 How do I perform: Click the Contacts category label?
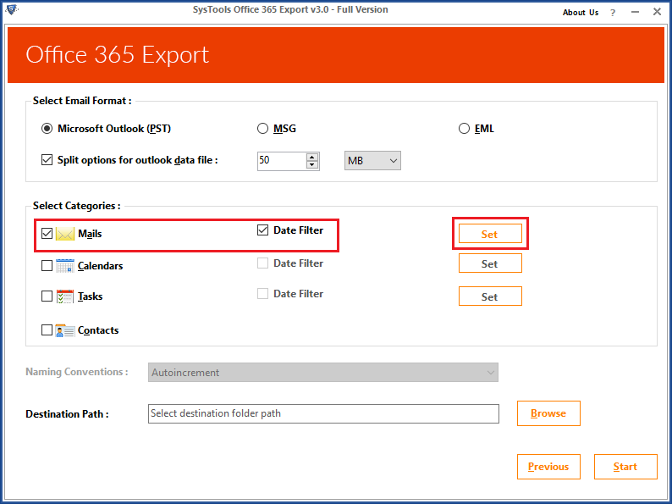[98, 330]
